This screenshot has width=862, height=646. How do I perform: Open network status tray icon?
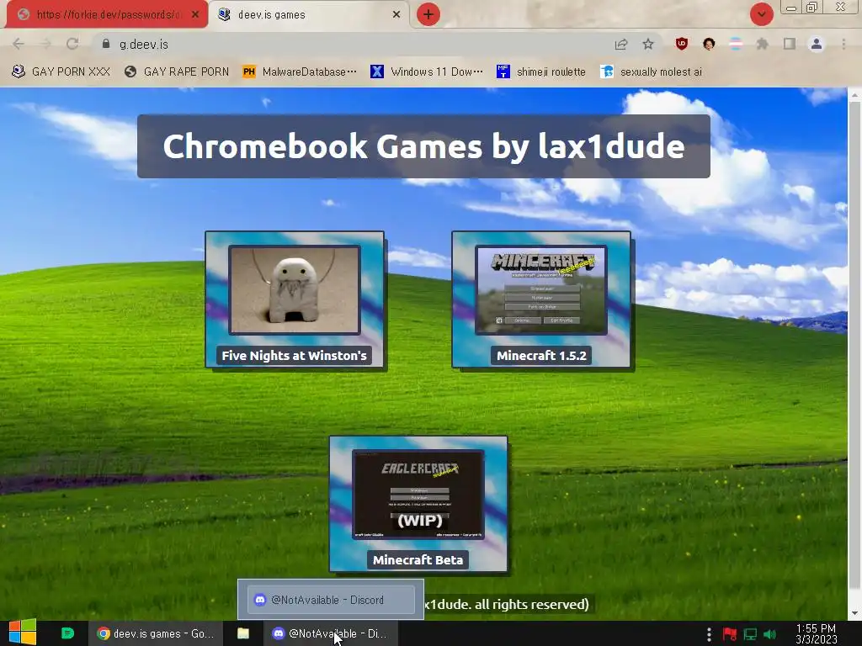coord(750,634)
